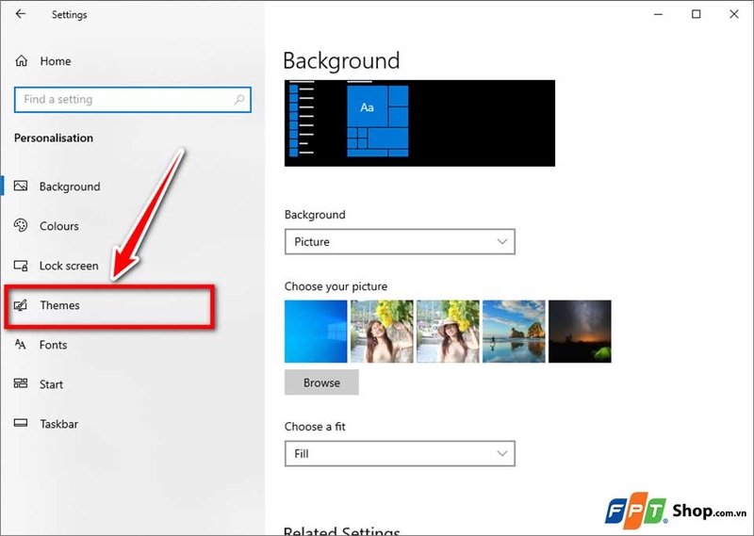Open the Start settings page

point(51,384)
